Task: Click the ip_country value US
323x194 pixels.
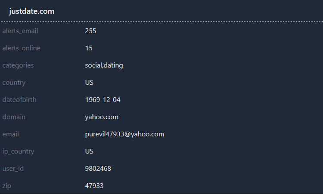Action: [x=90, y=151]
